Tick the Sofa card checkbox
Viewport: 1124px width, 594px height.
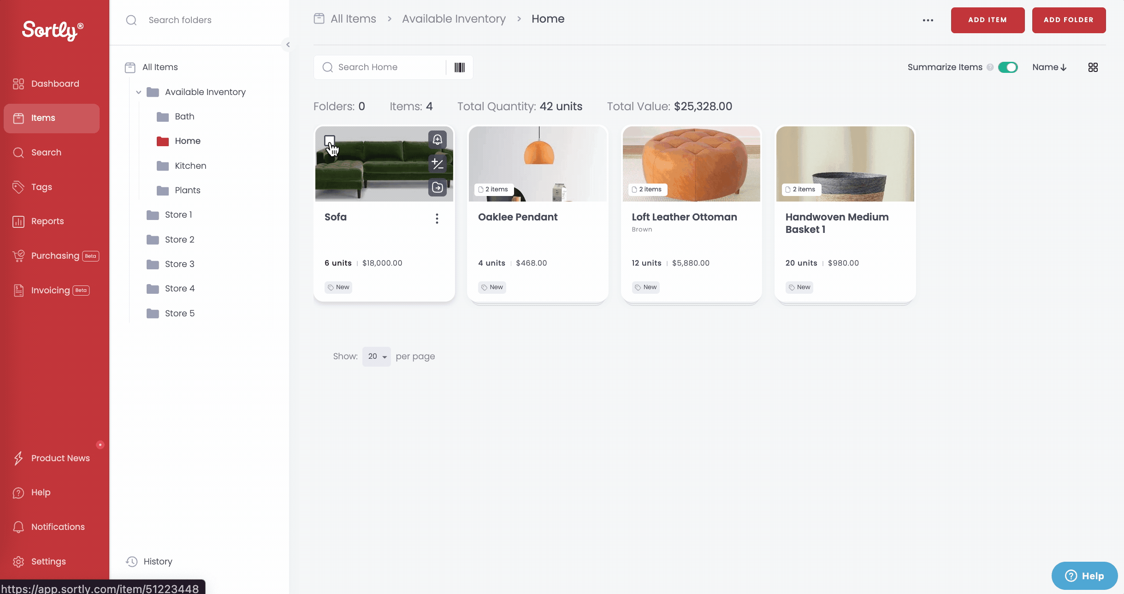330,140
